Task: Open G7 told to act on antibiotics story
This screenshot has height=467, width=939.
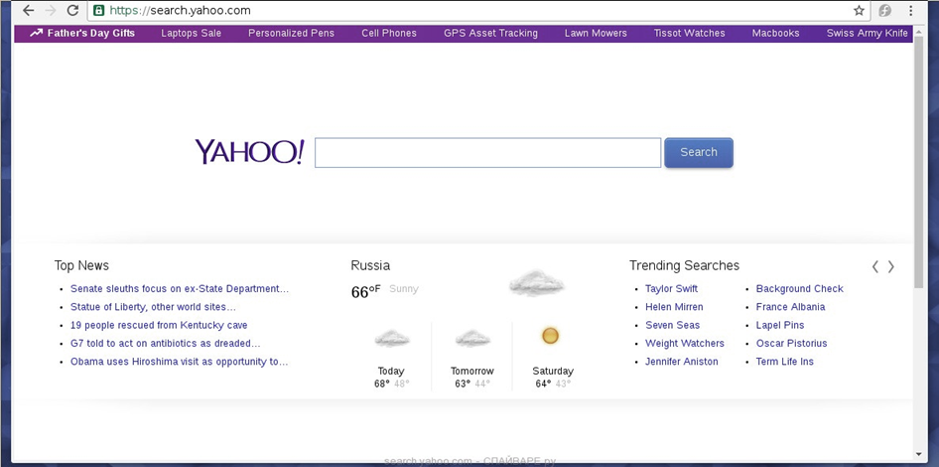Action: tap(166, 344)
